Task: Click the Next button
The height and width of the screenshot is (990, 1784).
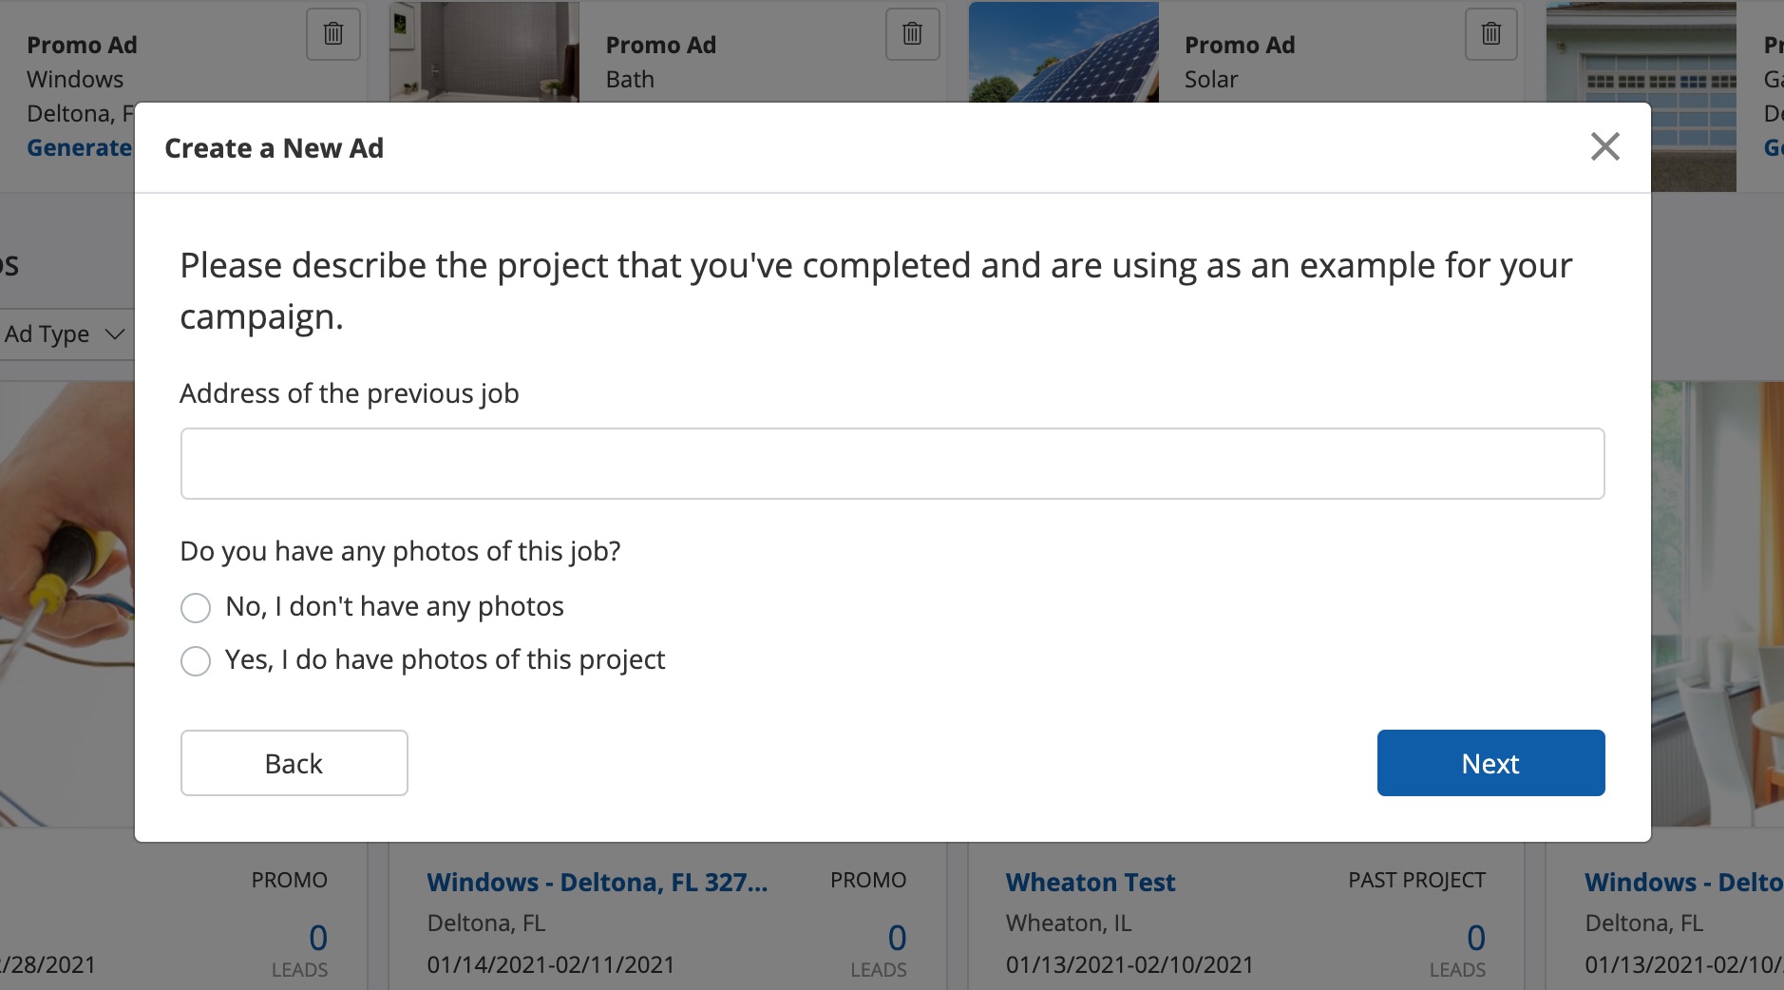Action: (1490, 763)
